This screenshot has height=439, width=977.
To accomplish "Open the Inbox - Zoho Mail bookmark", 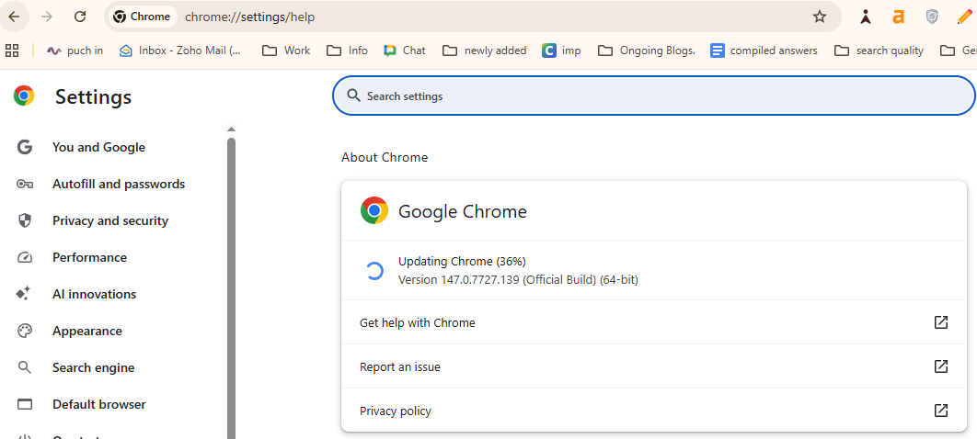I will point(180,51).
